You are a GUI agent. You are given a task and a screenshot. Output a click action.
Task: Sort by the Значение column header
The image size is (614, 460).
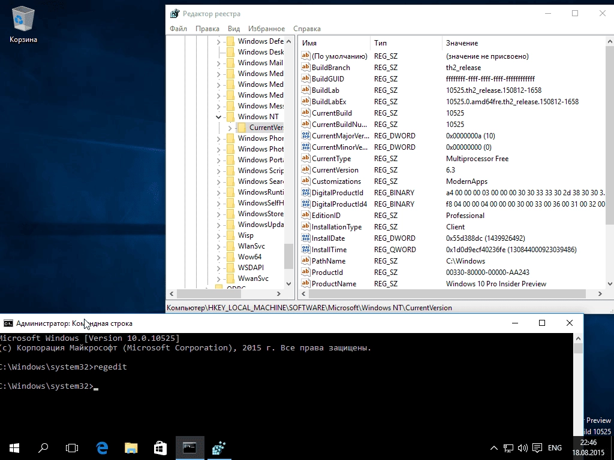coord(524,43)
